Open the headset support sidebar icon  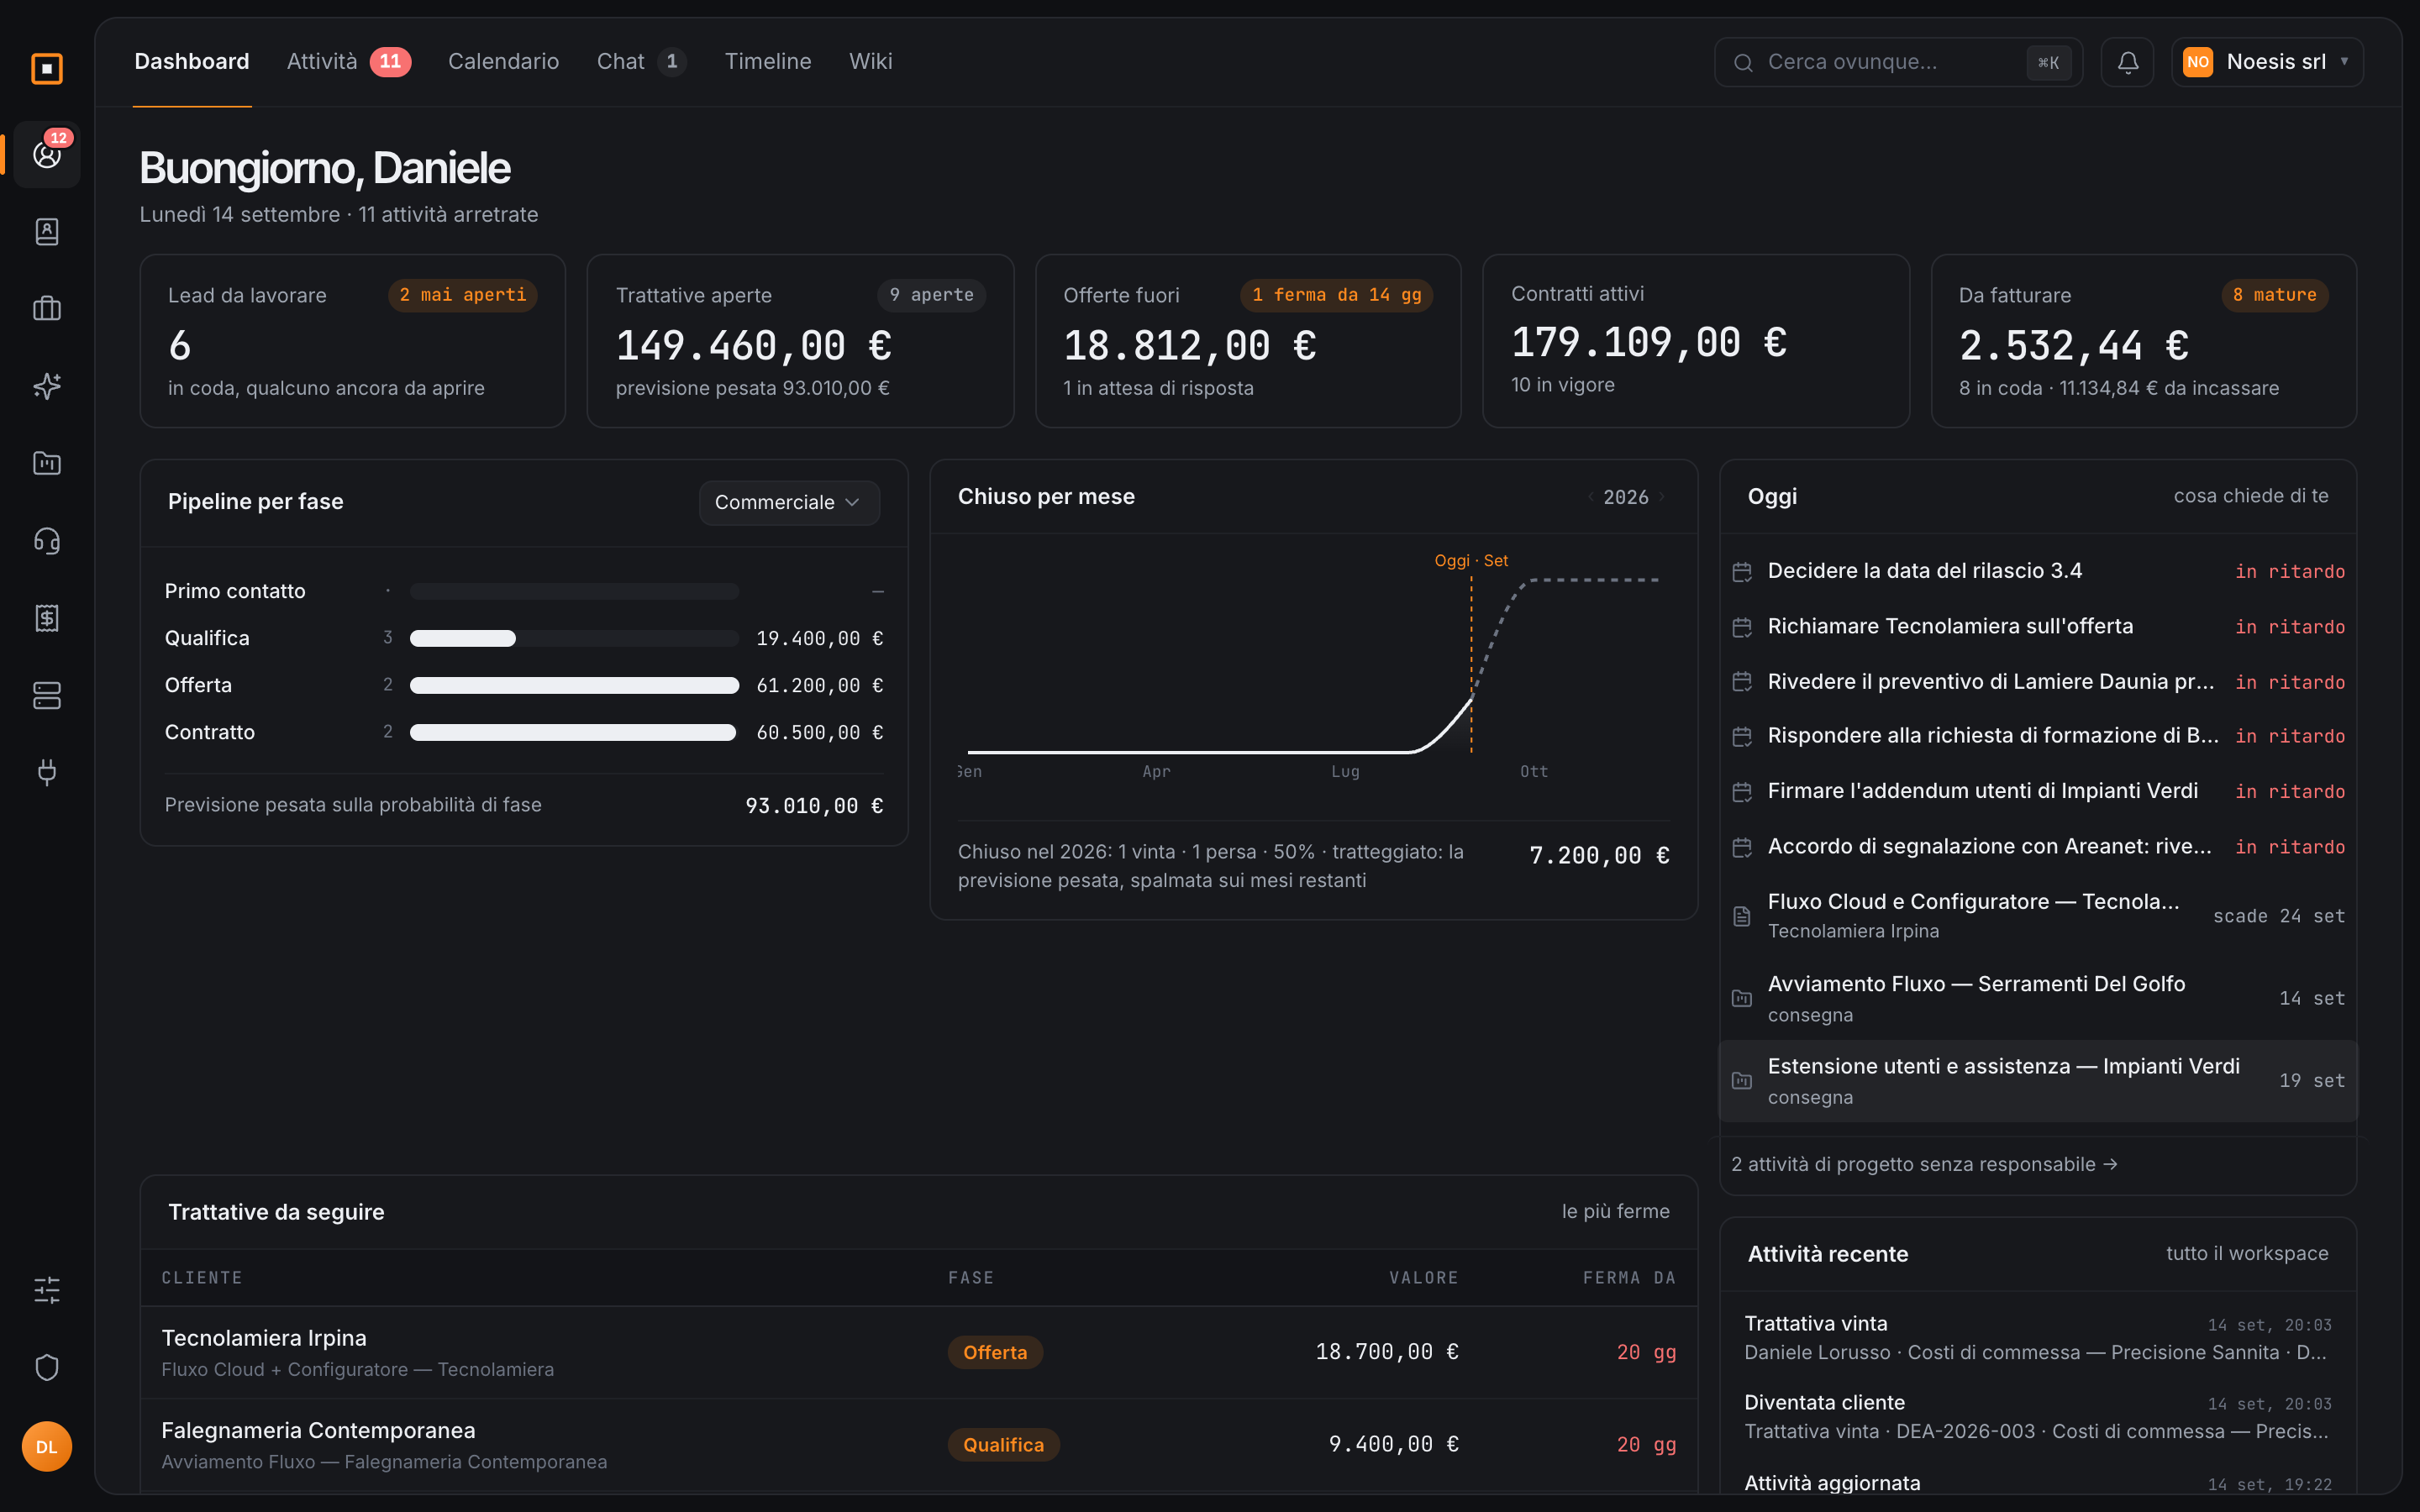[47, 541]
